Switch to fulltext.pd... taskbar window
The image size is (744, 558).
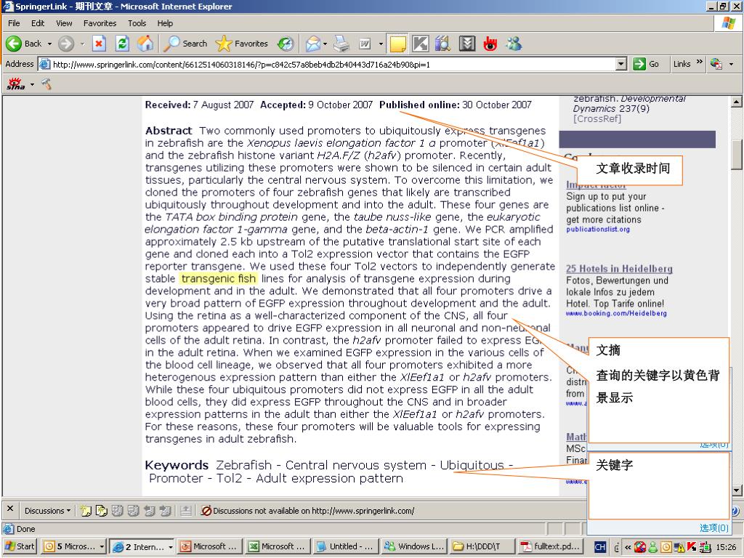[549, 546]
